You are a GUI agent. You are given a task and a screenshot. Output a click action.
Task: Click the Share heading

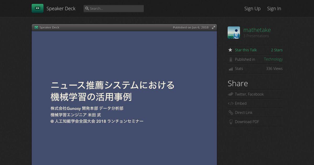[x=238, y=83]
